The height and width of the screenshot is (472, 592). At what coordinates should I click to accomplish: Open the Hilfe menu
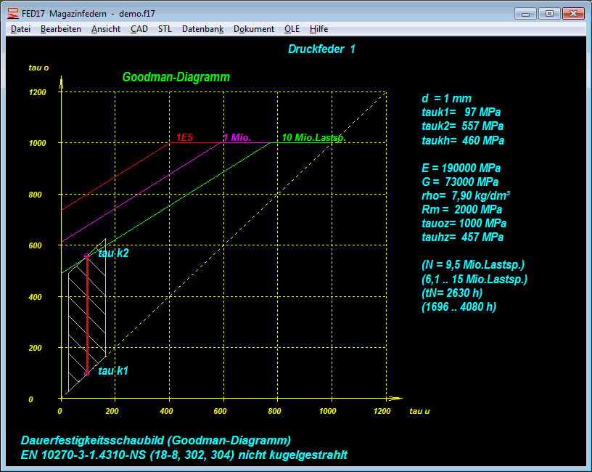[318, 29]
